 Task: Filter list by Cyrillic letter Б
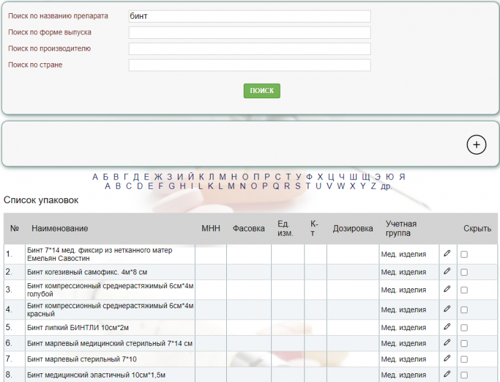[106, 177]
